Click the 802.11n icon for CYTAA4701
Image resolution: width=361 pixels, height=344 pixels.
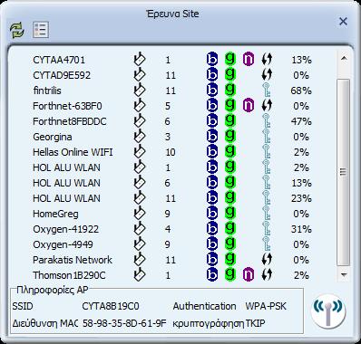[x=249, y=60]
